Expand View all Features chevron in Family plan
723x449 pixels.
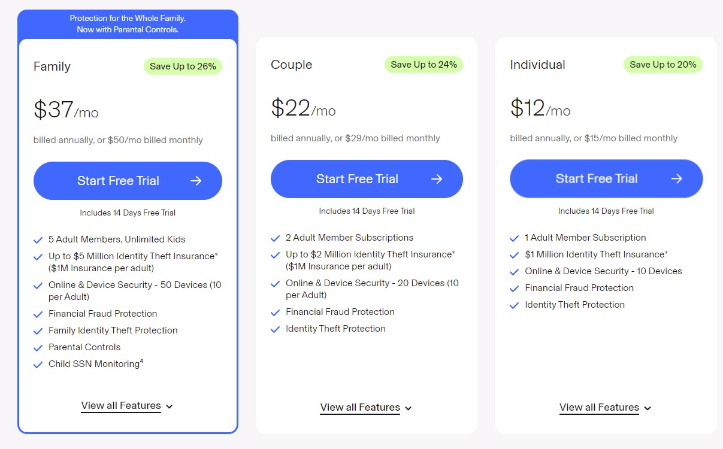click(169, 406)
